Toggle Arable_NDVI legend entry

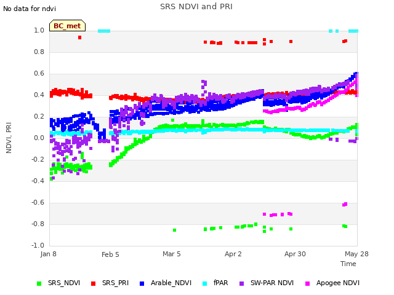(166, 283)
